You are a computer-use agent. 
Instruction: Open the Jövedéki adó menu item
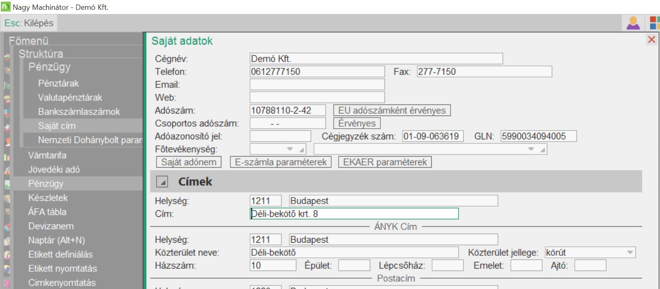click(x=54, y=169)
